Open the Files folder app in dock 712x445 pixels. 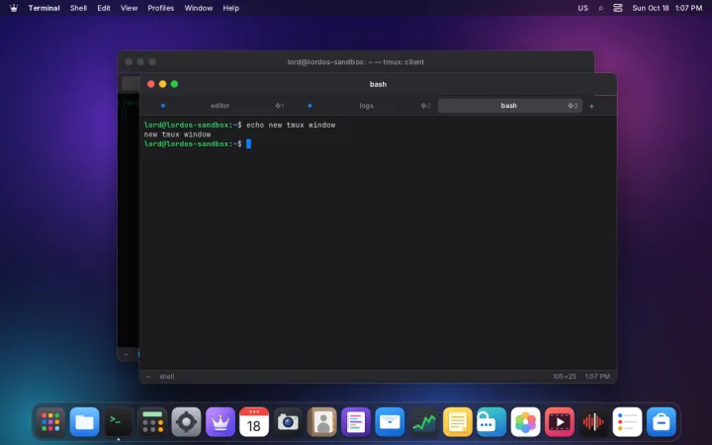84,422
